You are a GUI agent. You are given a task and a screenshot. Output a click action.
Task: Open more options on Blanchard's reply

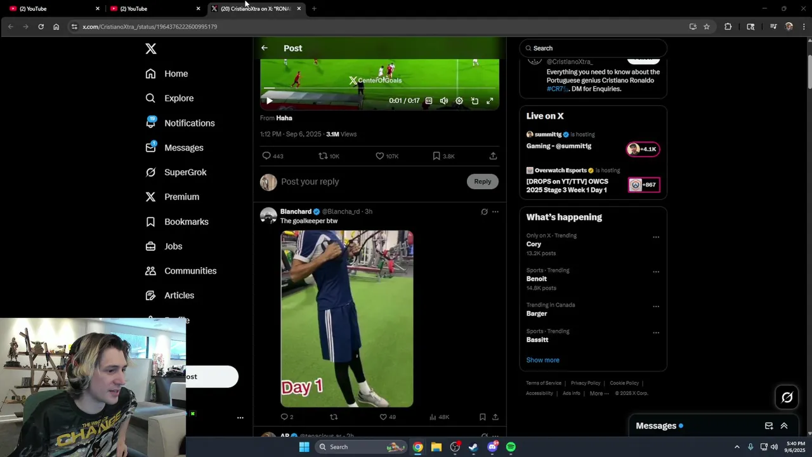[495, 212]
